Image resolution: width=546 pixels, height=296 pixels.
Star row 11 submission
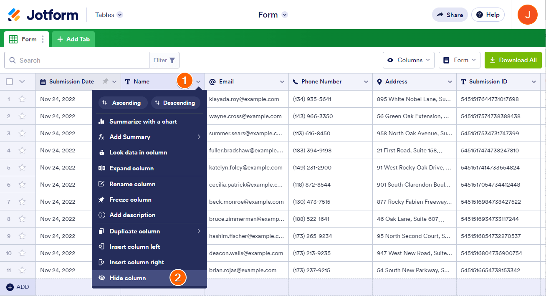[x=22, y=270]
